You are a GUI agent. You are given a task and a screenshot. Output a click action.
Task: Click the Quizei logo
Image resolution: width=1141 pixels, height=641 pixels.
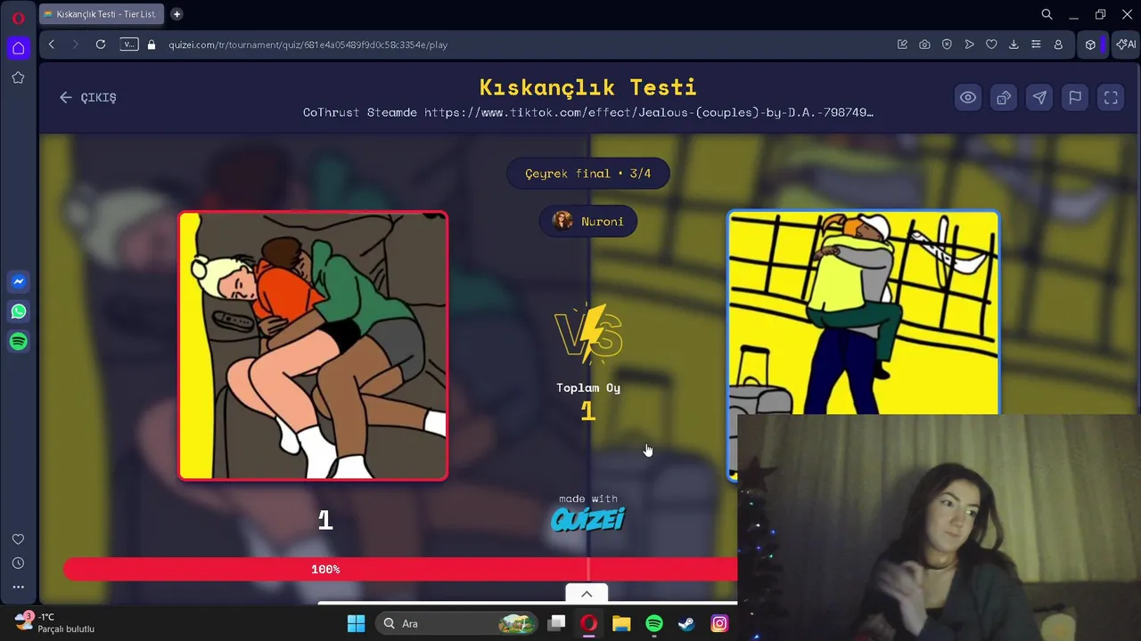(x=587, y=518)
